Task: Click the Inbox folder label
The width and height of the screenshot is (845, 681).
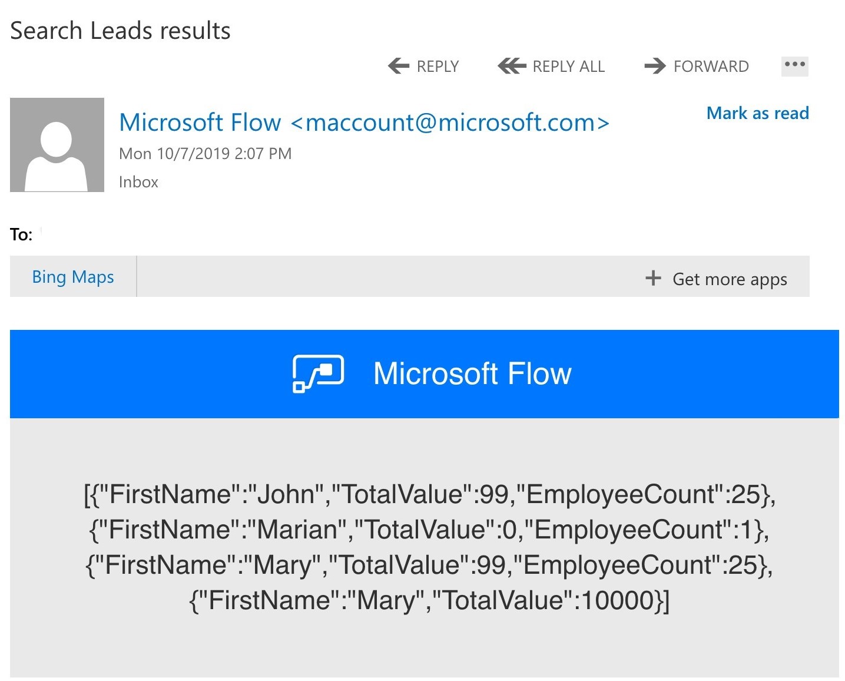Action: point(138,182)
